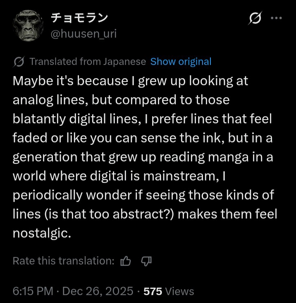Click the Views label
The width and height of the screenshot is (296, 303).
tap(180, 291)
